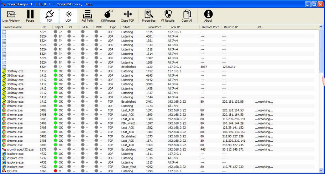This screenshot has width=325, height=174.
Task: Select the QQ.exe row with red indicator
Action: pos(12,171)
